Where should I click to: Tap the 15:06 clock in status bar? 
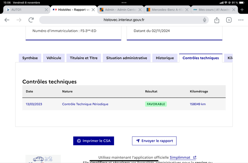[x=7, y=2]
